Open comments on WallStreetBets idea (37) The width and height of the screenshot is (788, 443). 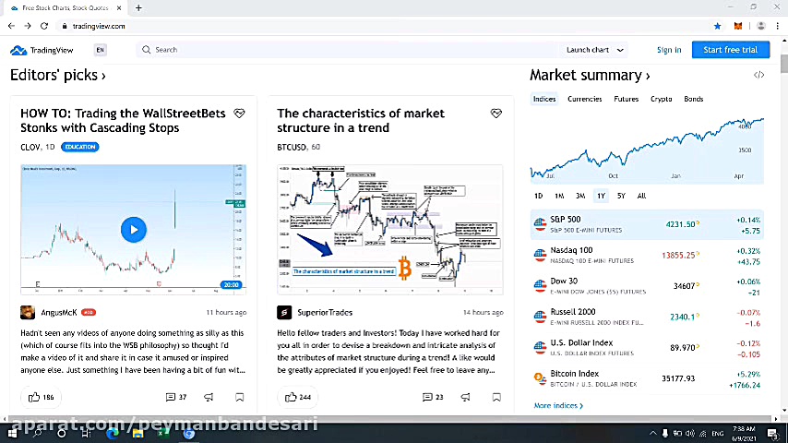tap(176, 397)
